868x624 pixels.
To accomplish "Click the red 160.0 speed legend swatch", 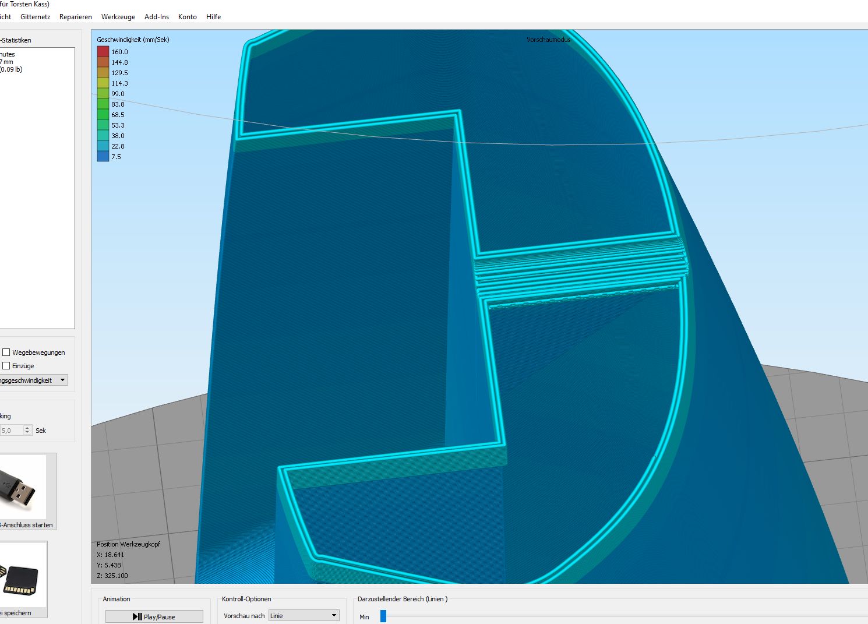I will point(103,52).
